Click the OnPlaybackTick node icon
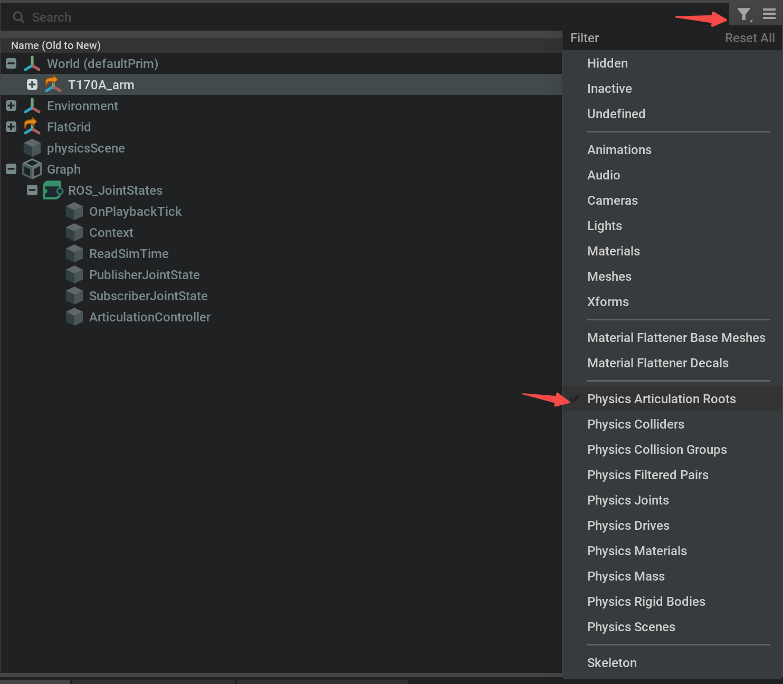783x684 pixels. pyautogui.click(x=74, y=212)
